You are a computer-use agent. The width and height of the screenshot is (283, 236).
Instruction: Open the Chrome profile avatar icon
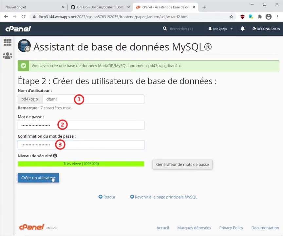(x=269, y=17)
